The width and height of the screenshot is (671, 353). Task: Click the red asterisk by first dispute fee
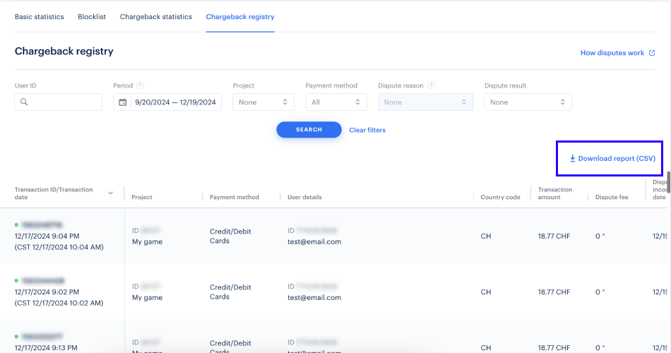(x=603, y=236)
